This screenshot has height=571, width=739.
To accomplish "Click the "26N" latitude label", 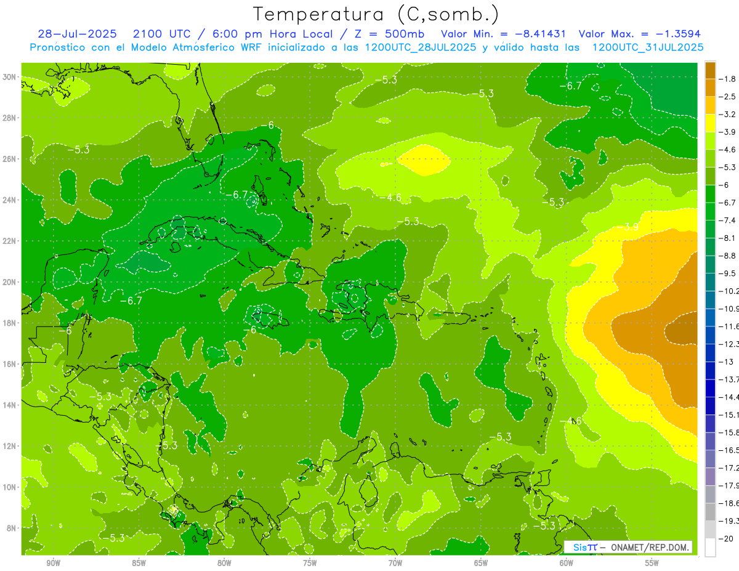I will [9, 159].
